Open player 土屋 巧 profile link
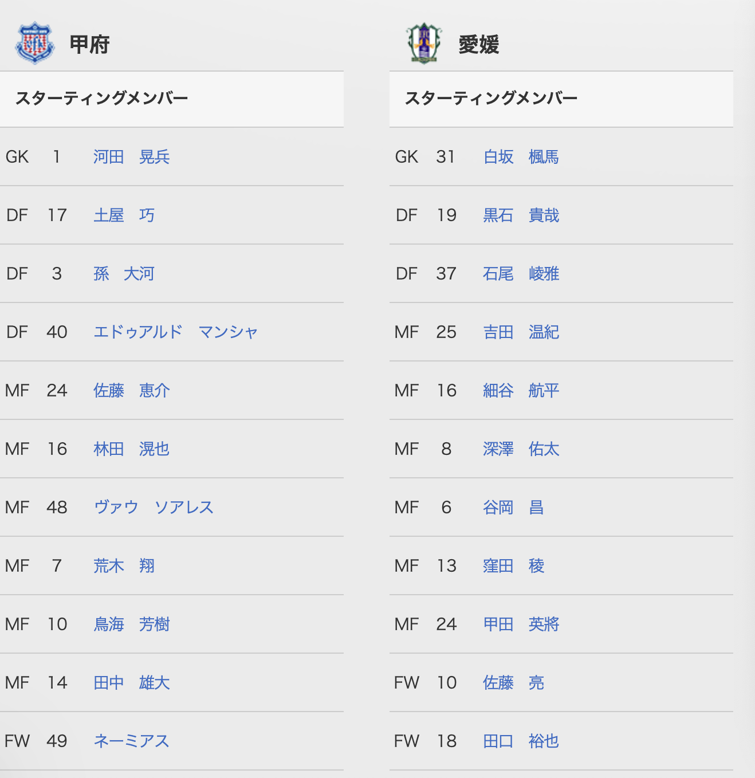Viewport: 755px width, 778px height. (124, 215)
